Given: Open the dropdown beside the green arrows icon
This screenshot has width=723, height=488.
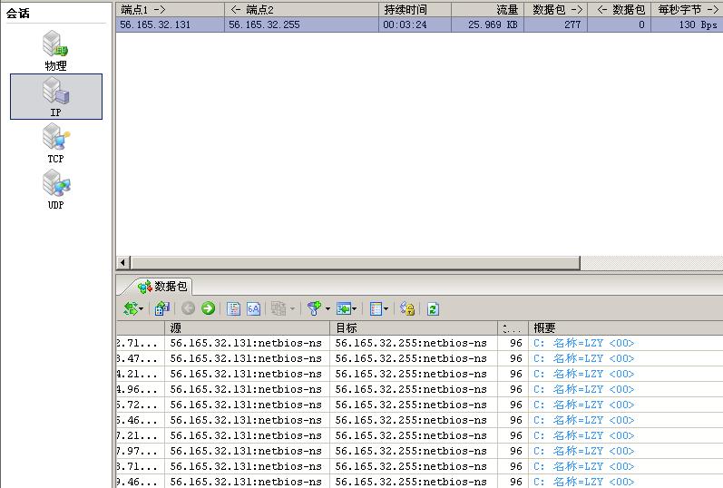Looking at the screenshot, I should [x=142, y=308].
